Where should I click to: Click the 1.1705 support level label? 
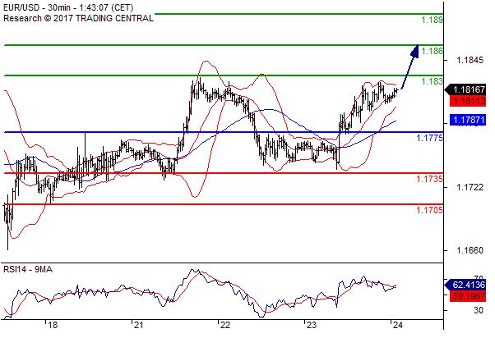pos(430,210)
